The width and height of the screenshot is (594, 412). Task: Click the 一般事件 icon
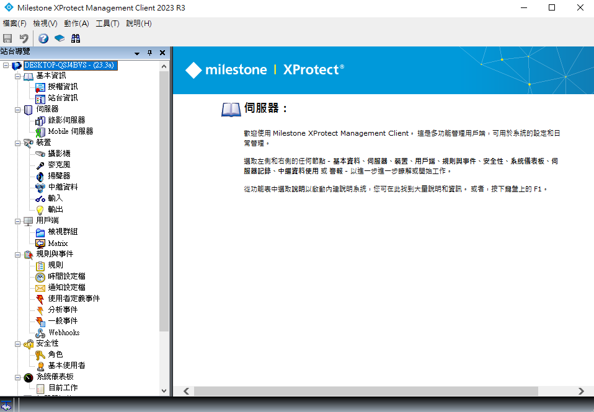[40, 322]
